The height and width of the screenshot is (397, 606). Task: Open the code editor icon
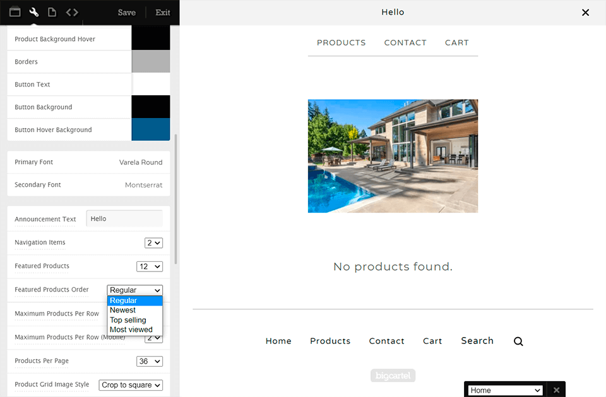point(71,11)
